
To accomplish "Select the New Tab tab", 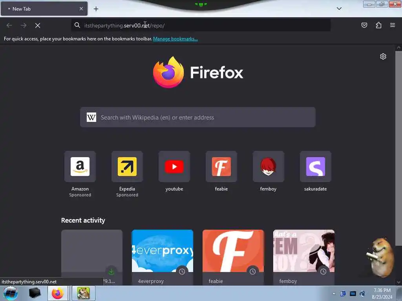I will click(44, 9).
